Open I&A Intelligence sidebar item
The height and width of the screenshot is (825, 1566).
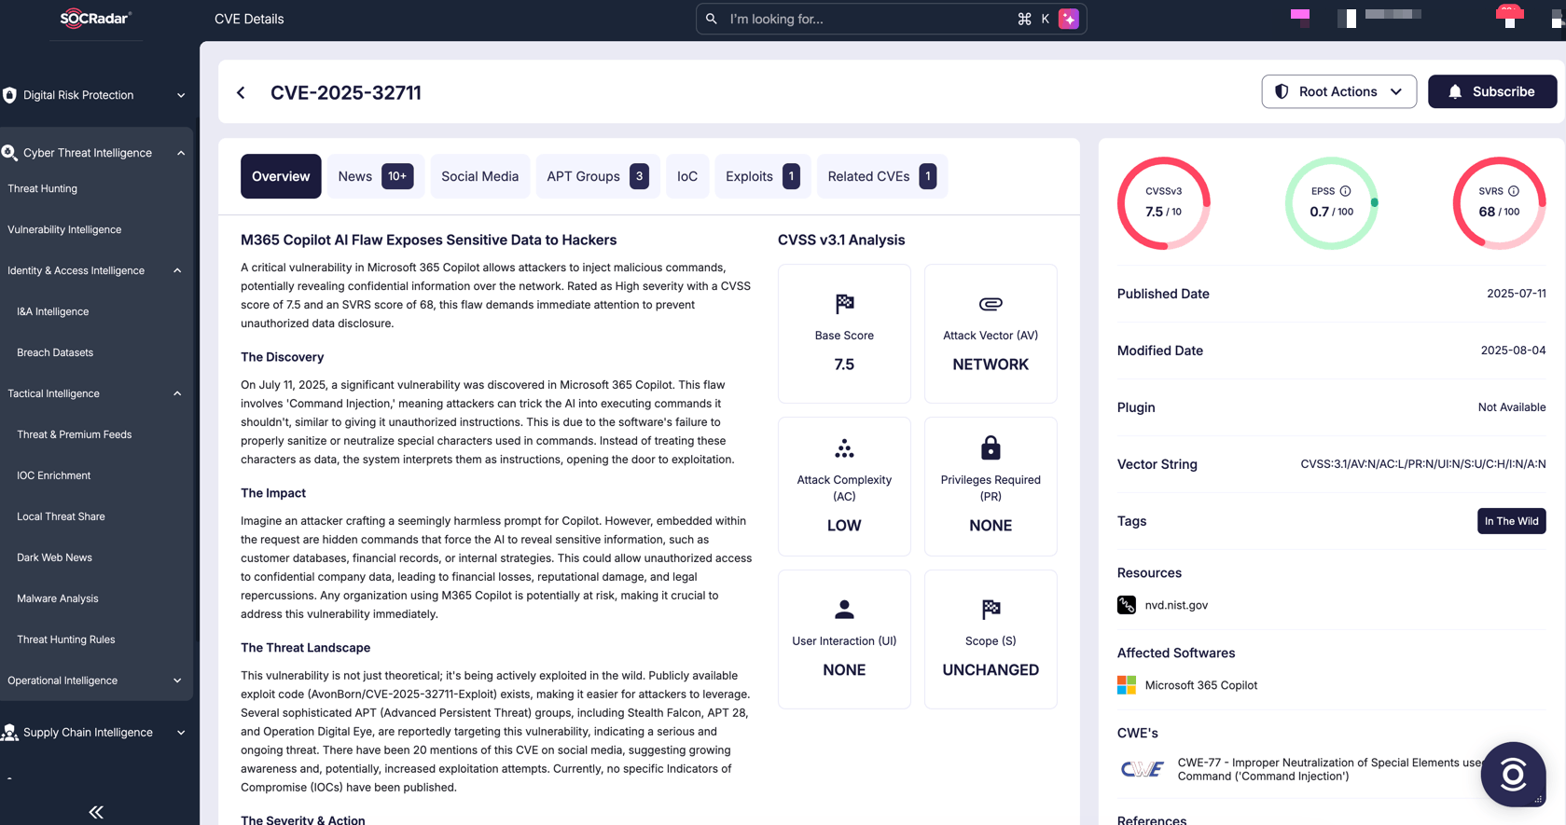point(53,311)
